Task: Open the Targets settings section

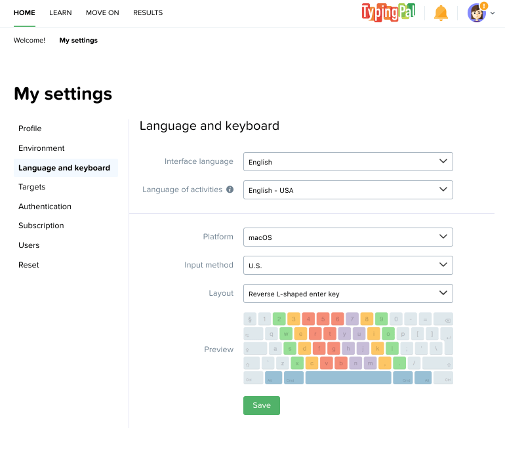Action: click(32, 187)
